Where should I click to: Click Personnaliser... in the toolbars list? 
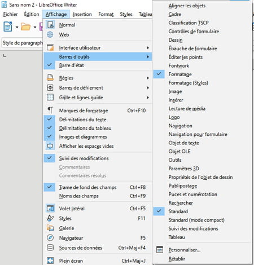tap(185, 250)
